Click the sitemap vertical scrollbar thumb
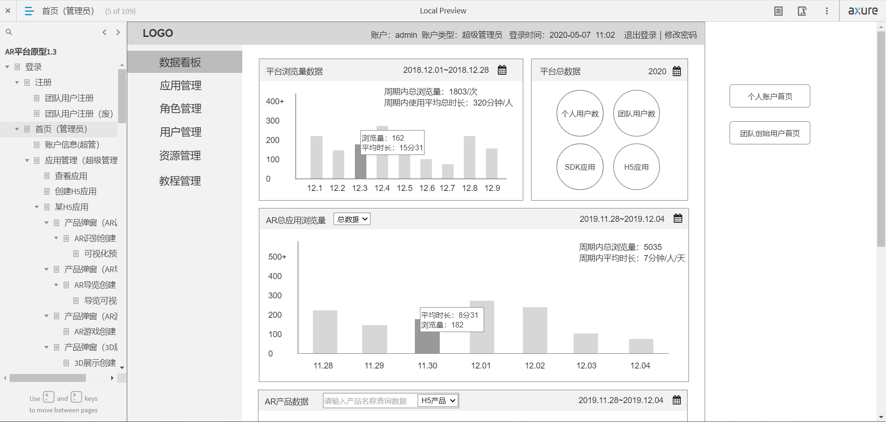Viewport: 886px width, 422px height. (x=122, y=96)
